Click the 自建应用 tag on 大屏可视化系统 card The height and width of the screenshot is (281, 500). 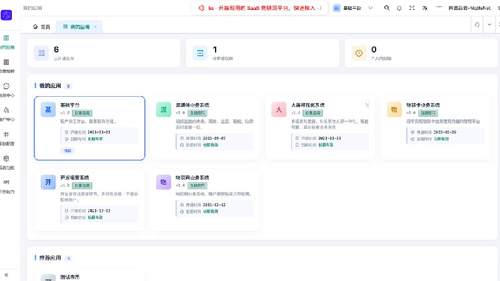tap(313, 113)
